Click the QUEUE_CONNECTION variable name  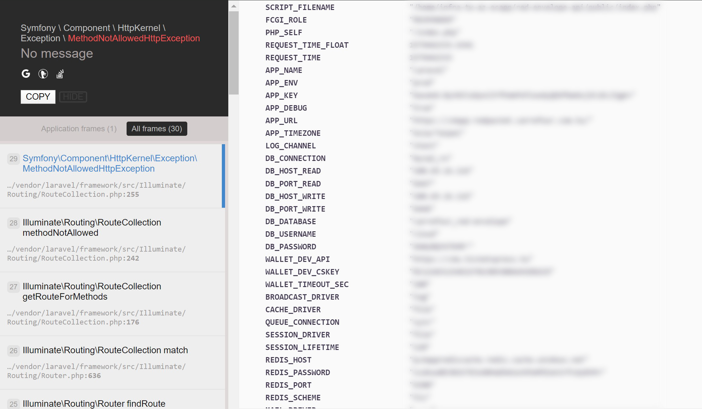(x=302, y=322)
